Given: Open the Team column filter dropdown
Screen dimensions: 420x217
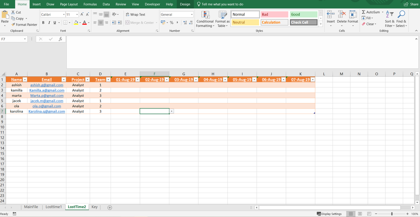Looking at the screenshot, I should 108,79.
